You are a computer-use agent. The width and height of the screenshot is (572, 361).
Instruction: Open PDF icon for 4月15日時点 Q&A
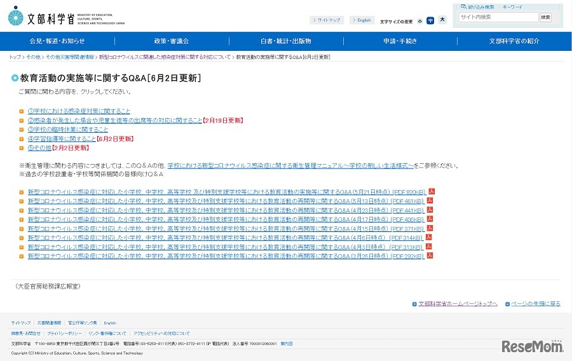pyautogui.click(x=430, y=228)
